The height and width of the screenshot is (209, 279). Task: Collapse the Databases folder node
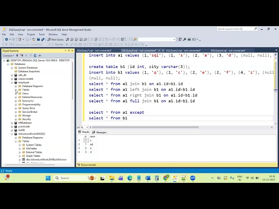coord(8,64)
